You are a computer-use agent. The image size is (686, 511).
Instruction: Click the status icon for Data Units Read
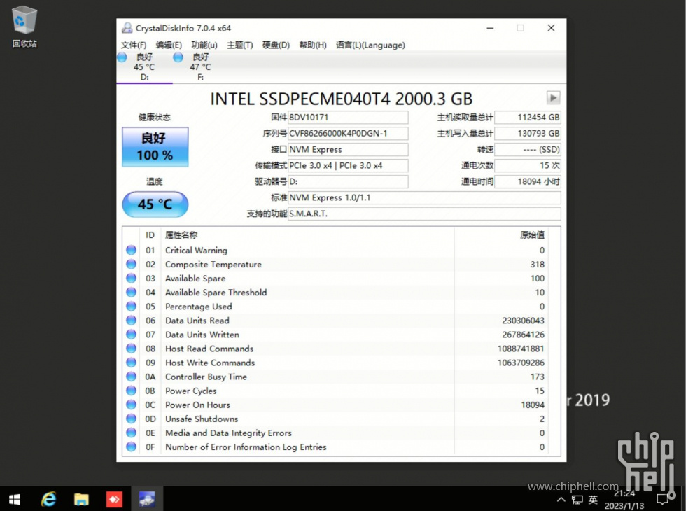[x=132, y=321]
